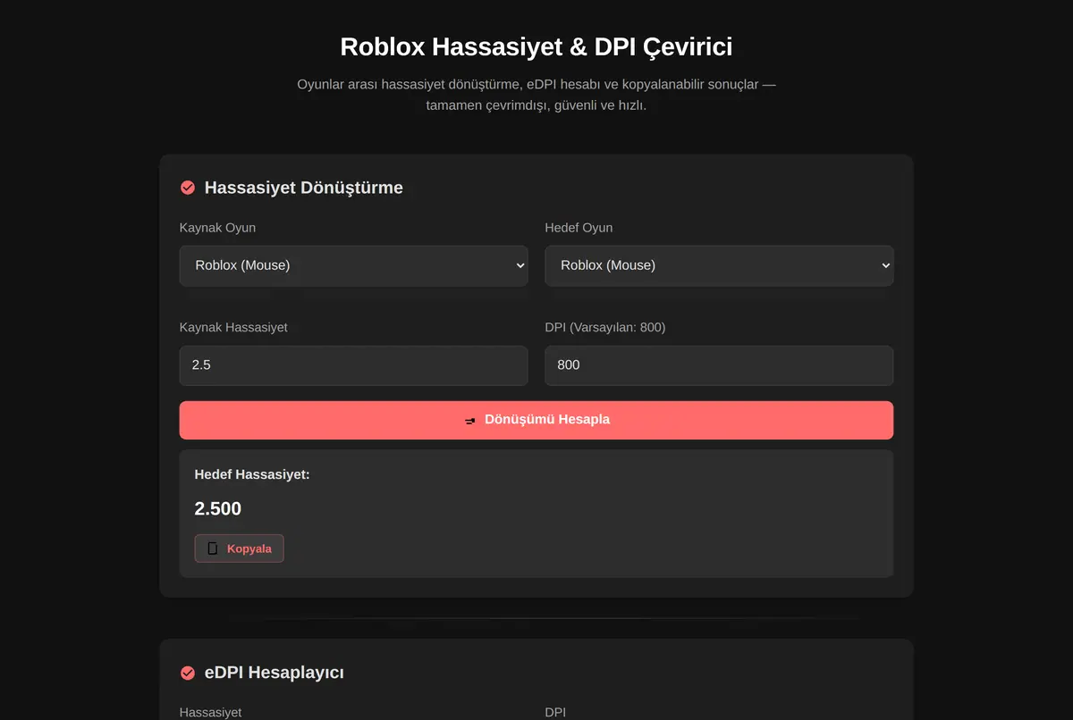The height and width of the screenshot is (720, 1073).
Task: Click the check icon beside eDPI Hesaplayıcı
Action: coord(188,673)
